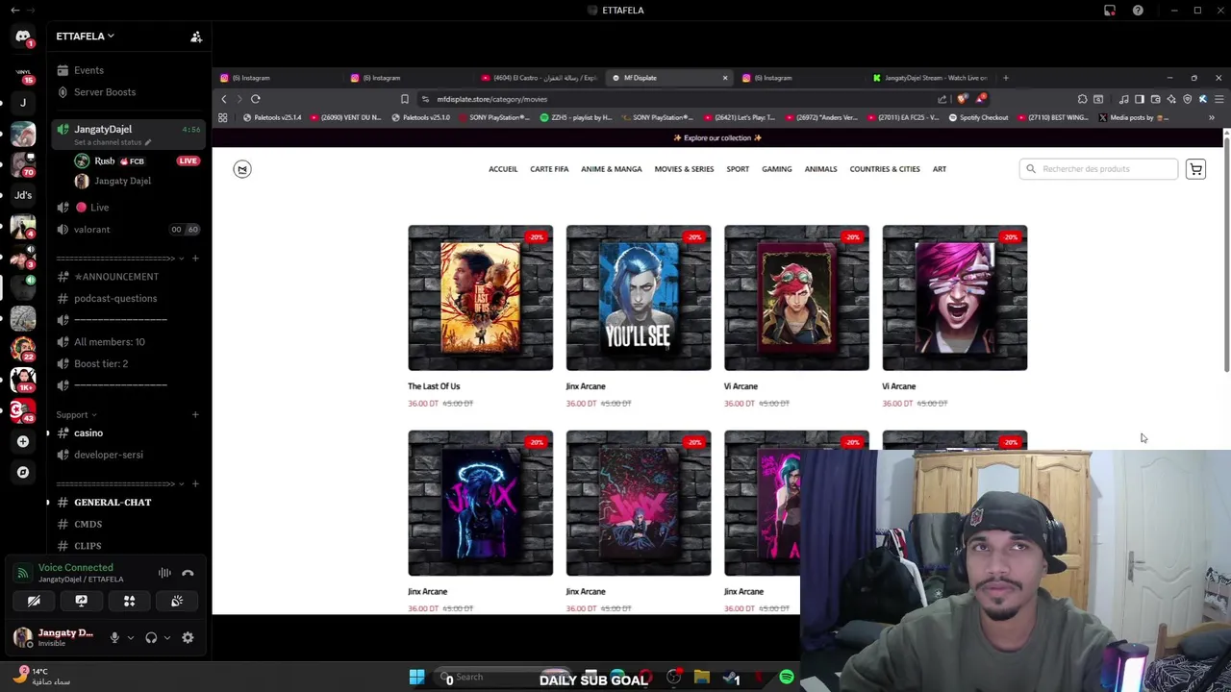Open File Explorer from taskbar
Viewport: 1231px width, 692px height.
702,677
